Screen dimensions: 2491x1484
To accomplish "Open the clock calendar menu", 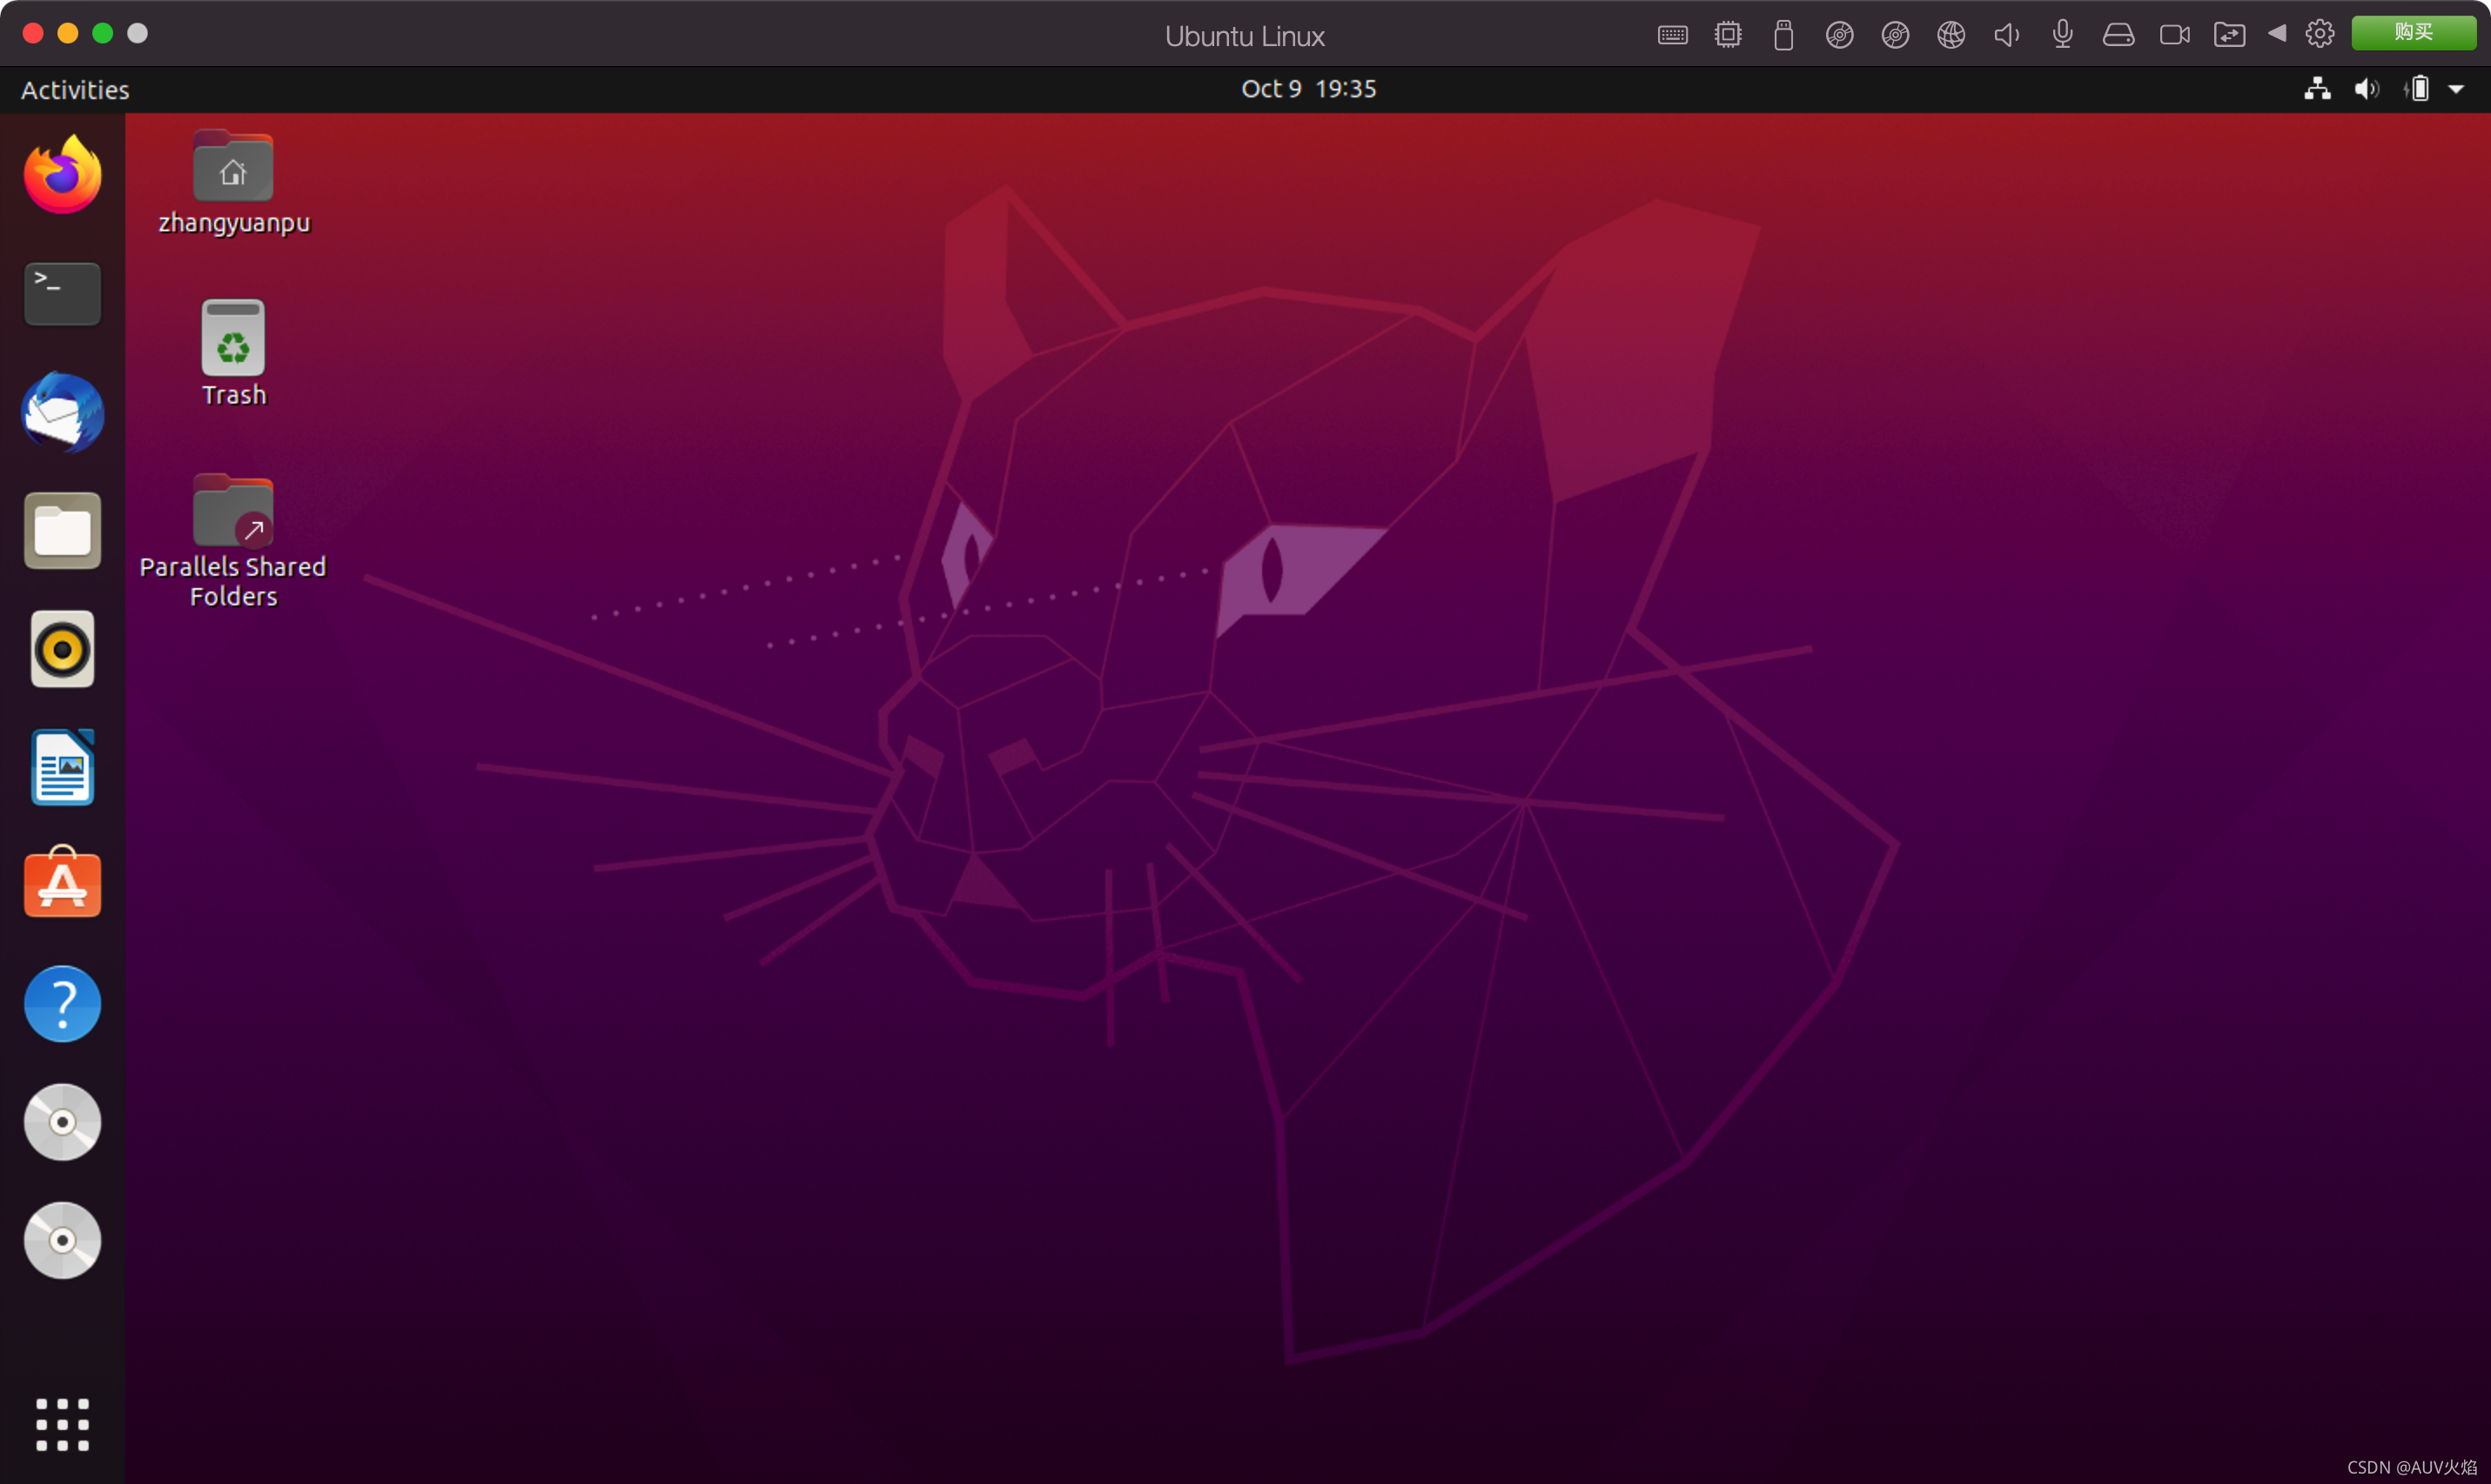I will [x=1307, y=89].
